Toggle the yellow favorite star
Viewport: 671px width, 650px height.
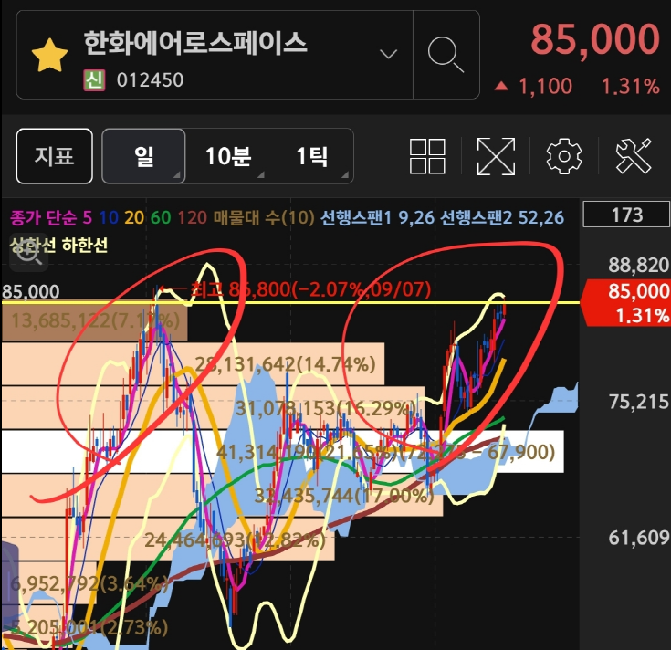click(49, 56)
